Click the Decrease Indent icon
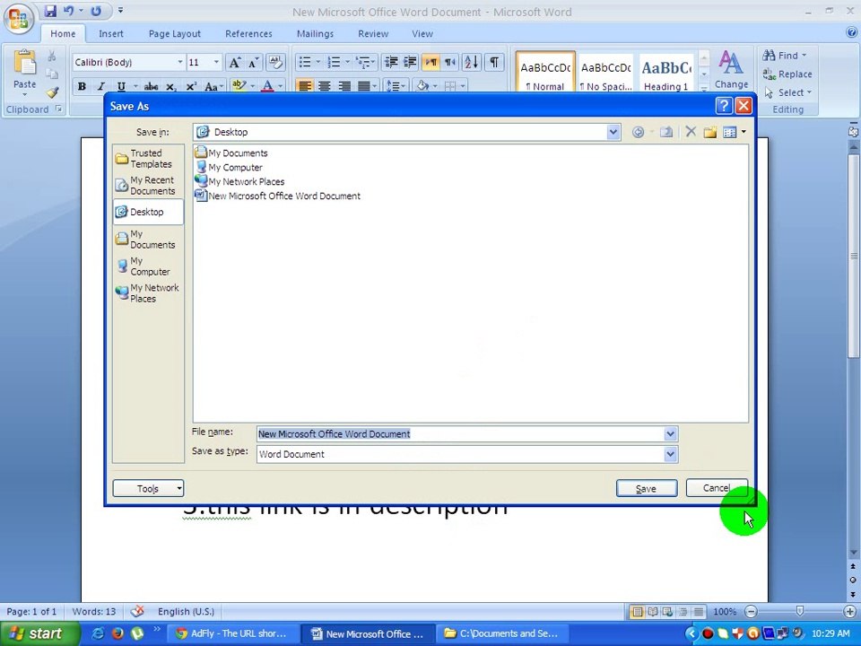The image size is (861, 646). click(x=391, y=62)
